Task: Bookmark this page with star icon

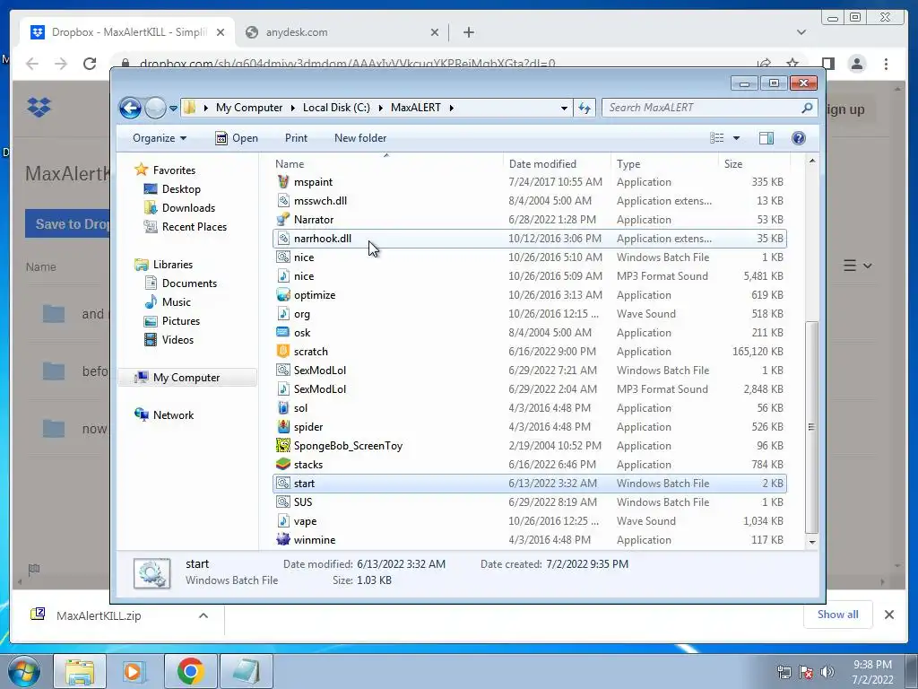Action: 792,64
